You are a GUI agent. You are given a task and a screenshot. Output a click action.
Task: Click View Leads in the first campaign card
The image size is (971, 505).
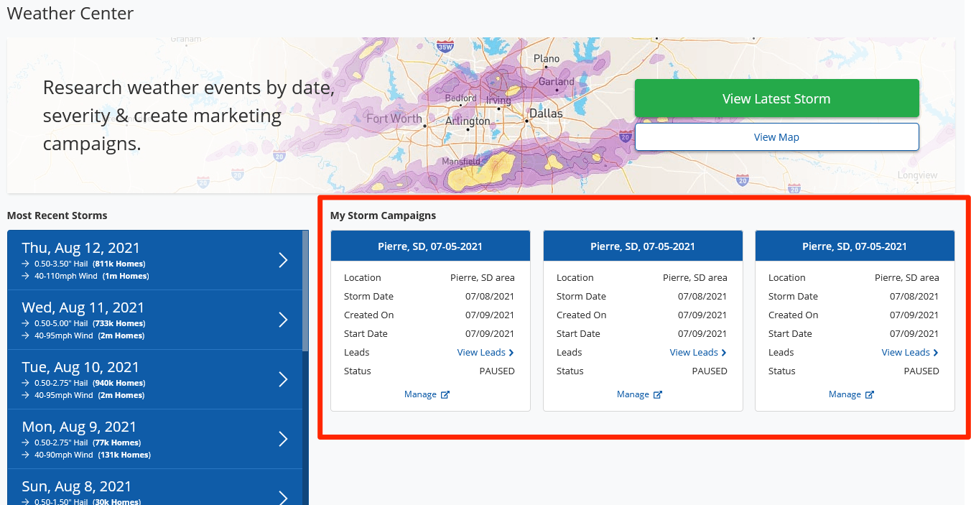coord(485,353)
